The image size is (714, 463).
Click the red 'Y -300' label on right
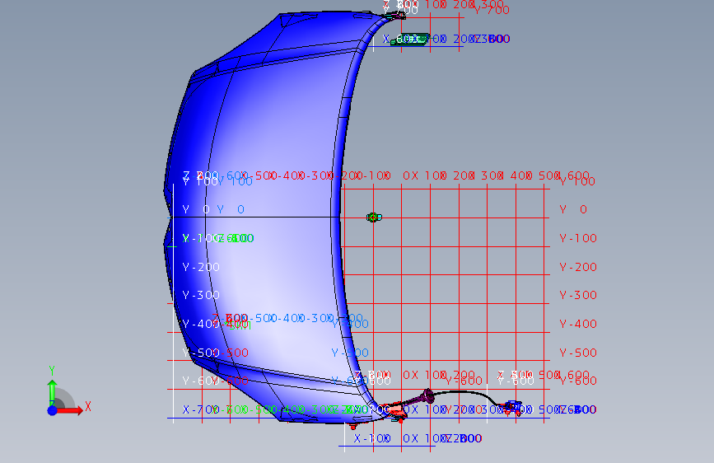578,295
